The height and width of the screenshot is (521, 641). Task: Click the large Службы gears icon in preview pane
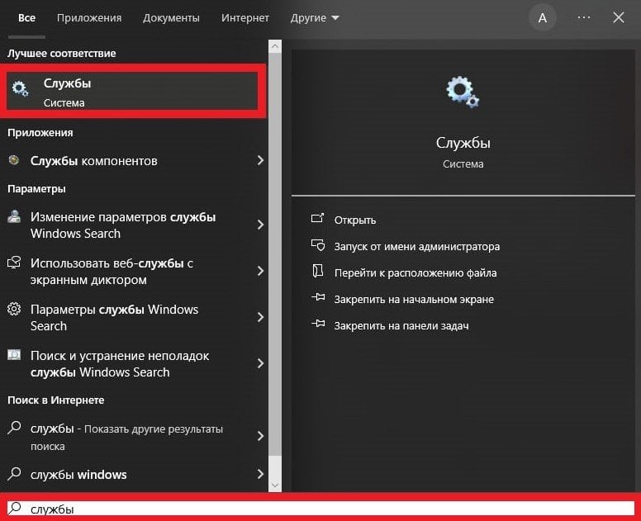[x=463, y=92]
